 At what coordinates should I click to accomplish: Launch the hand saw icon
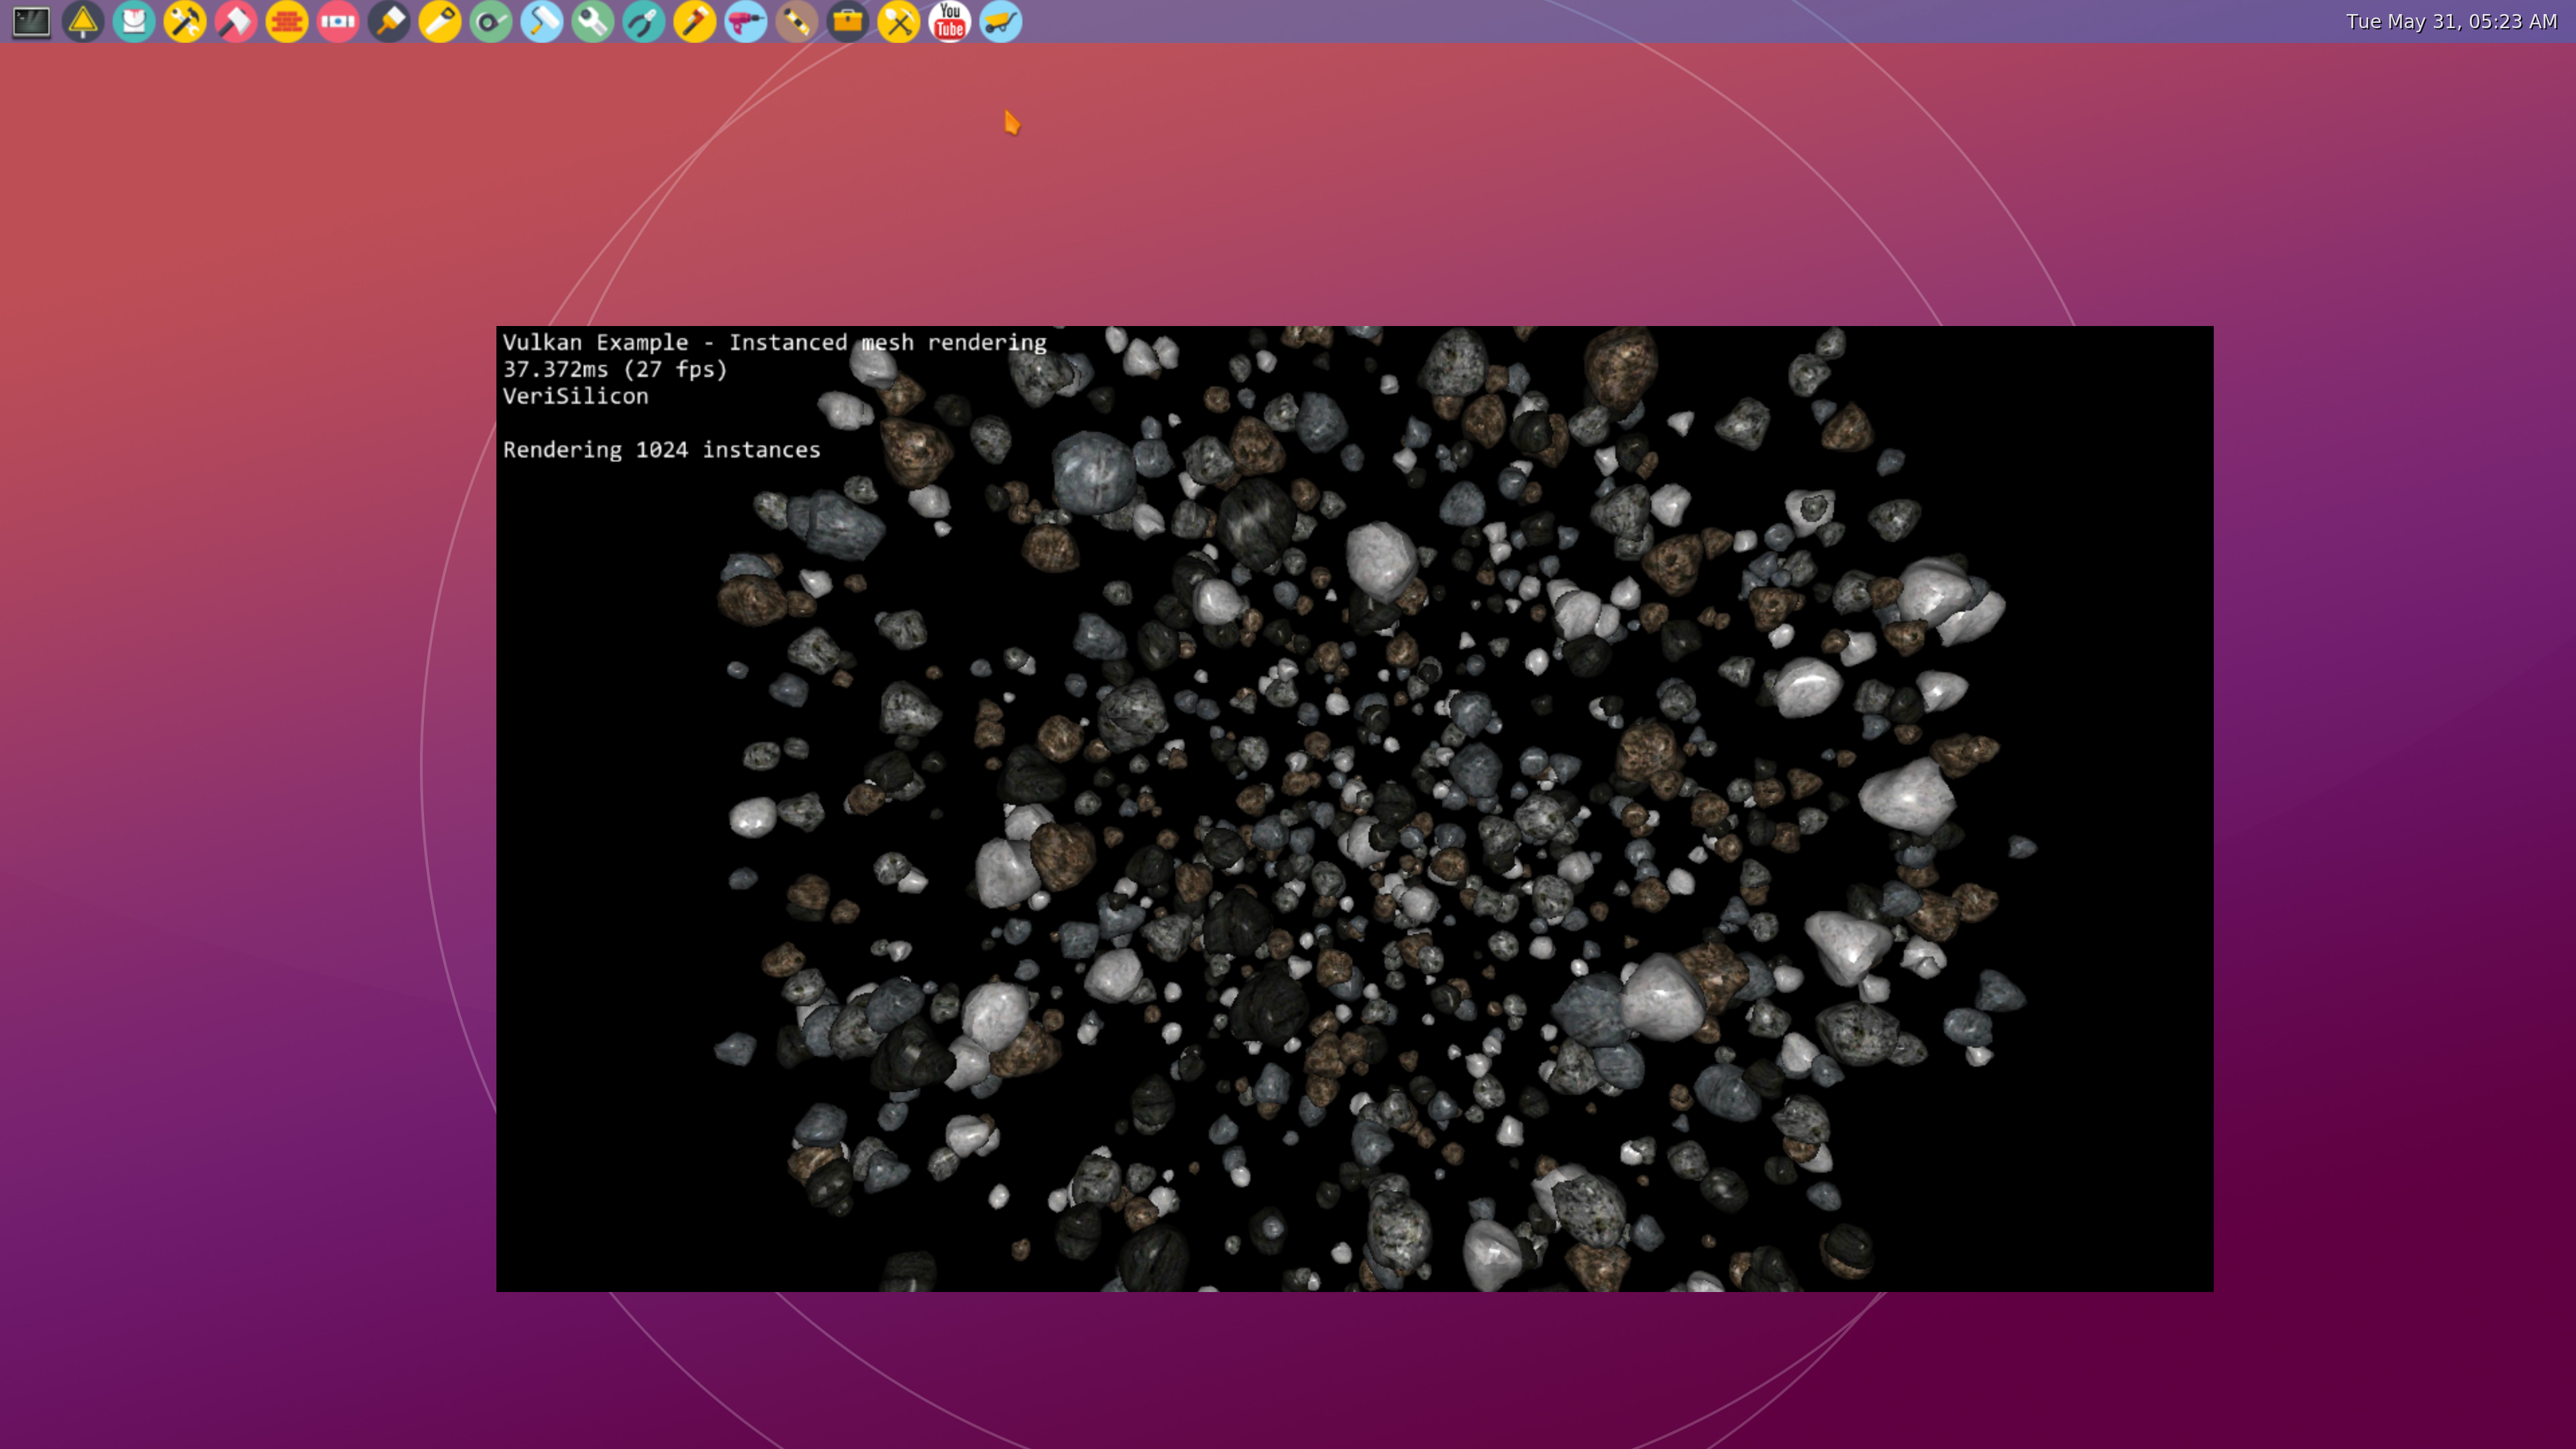[x=440, y=21]
